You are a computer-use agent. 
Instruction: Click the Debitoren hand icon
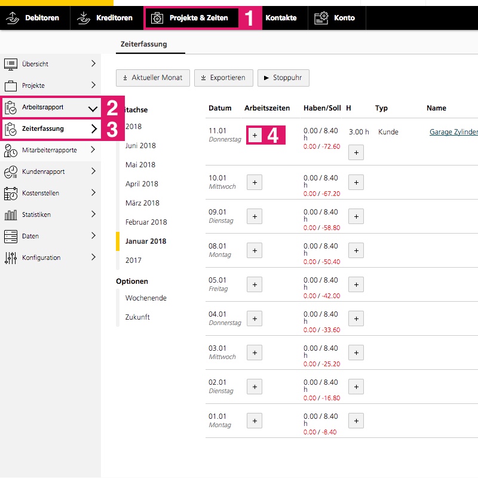13,18
